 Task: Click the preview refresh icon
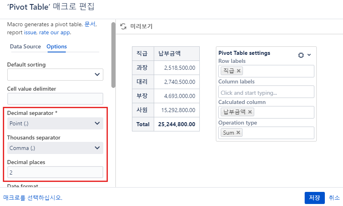[x=123, y=27]
